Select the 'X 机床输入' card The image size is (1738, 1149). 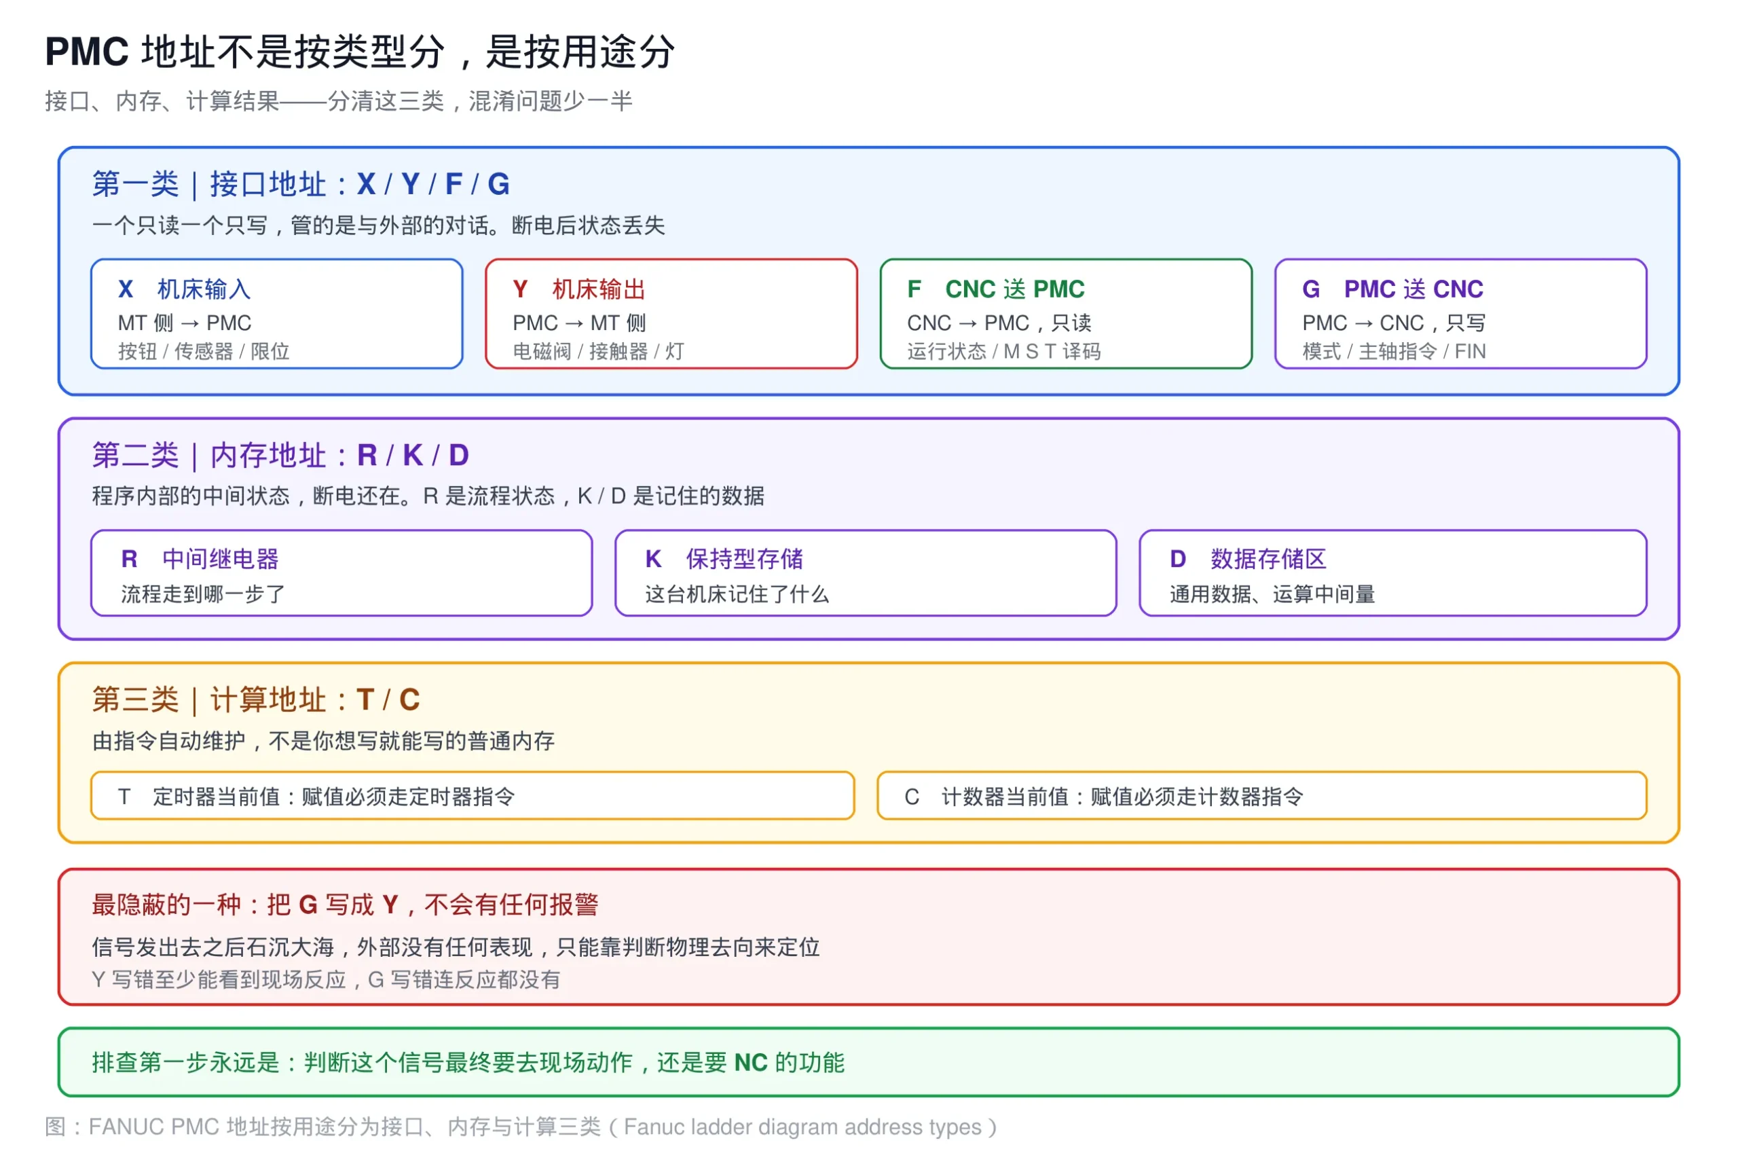pos(277,314)
